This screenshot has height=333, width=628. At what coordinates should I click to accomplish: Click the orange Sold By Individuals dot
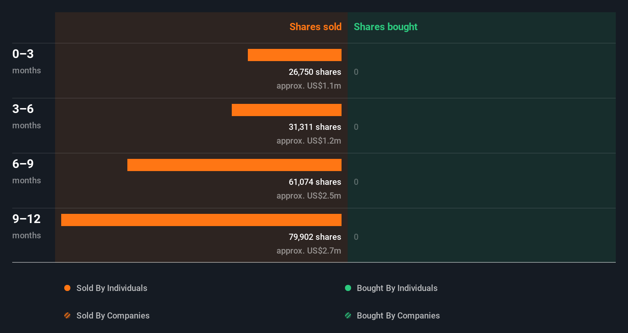click(67, 288)
